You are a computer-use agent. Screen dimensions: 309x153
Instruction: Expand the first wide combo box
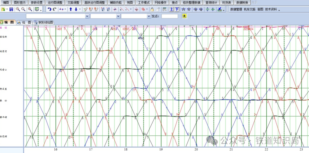click(87, 16)
